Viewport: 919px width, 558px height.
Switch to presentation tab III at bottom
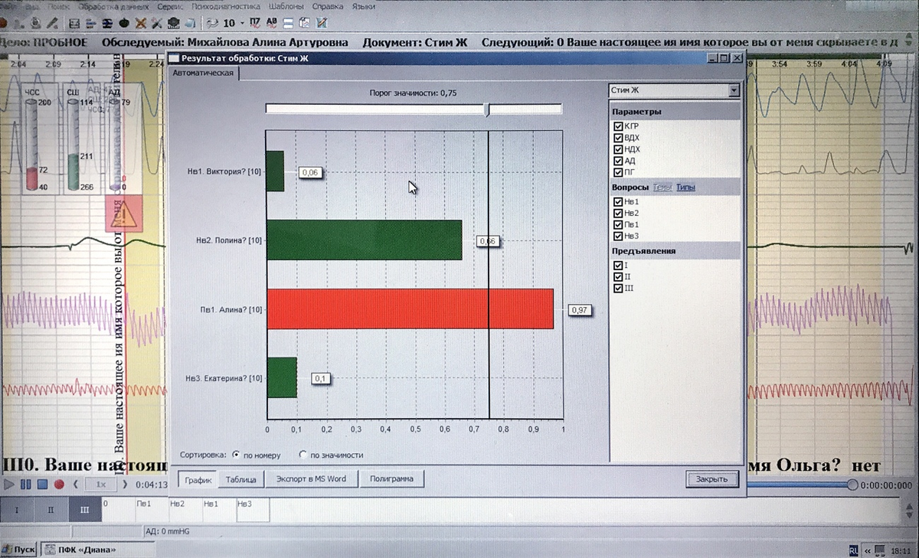(84, 509)
